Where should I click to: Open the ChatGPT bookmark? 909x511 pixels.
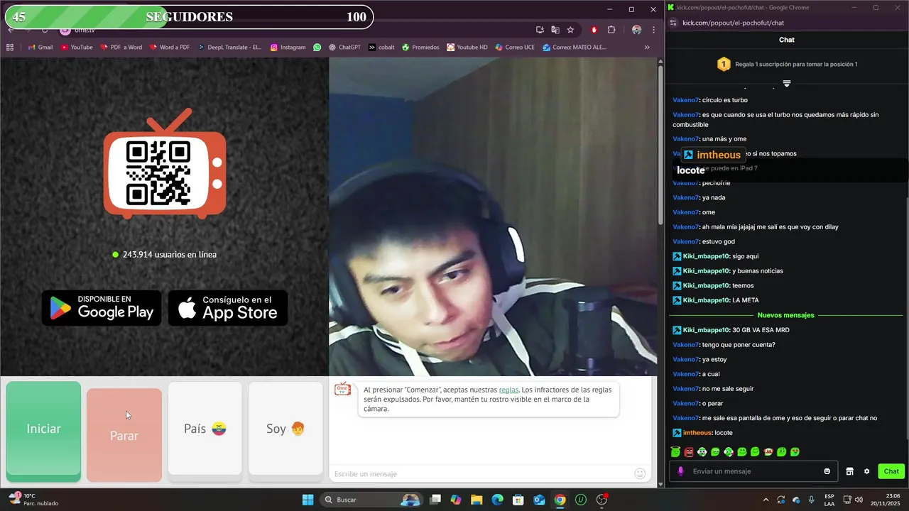344,48
